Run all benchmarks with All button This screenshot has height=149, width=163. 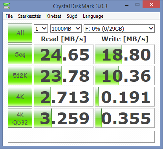tap(20, 33)
